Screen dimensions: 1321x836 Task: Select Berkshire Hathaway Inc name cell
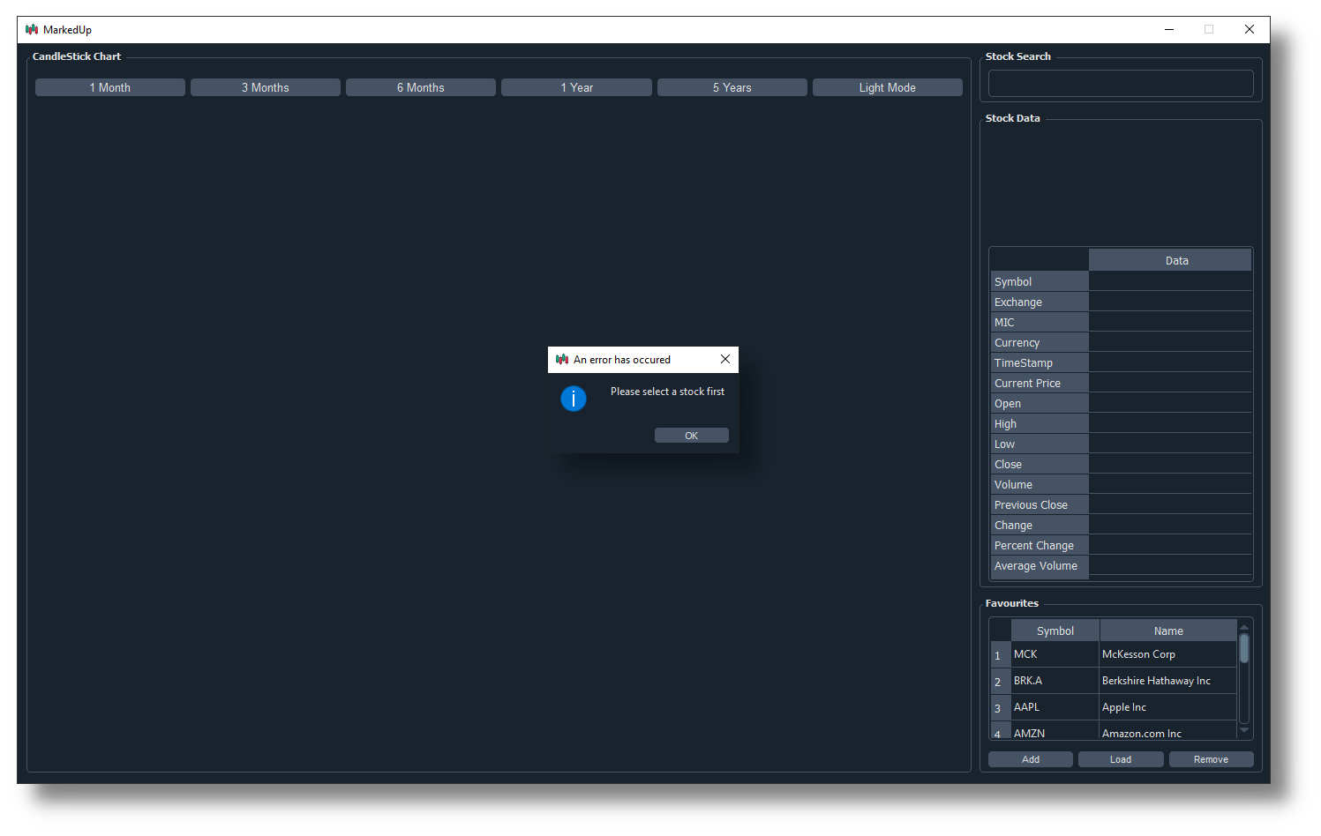point(1168,681)
